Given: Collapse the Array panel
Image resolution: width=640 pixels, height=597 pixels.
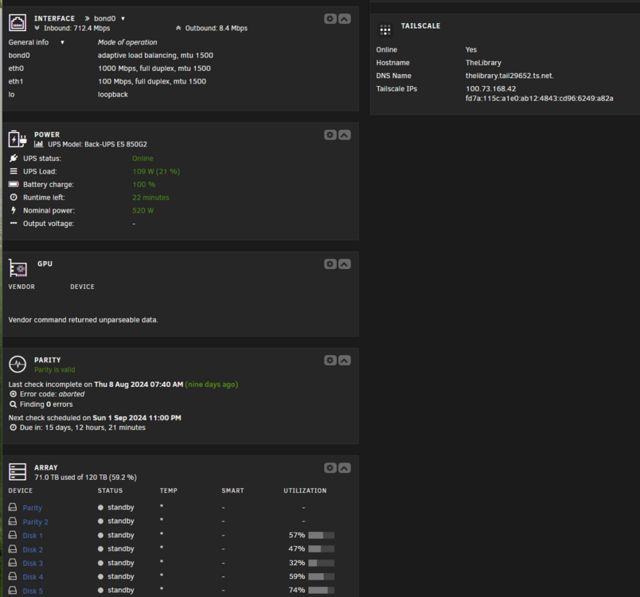Looking at the screenshot, I should click(345, 467).
